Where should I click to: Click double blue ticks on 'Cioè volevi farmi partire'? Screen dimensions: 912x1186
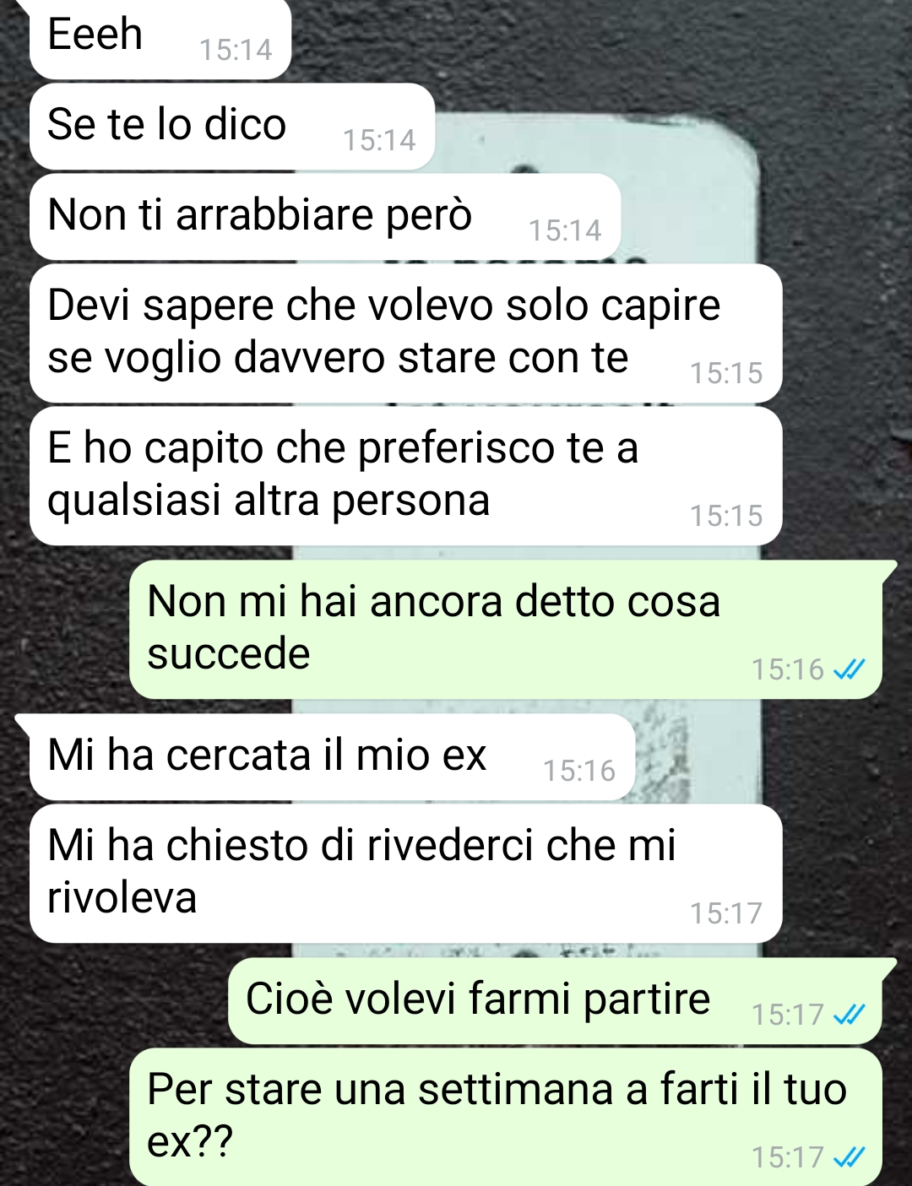tap(849, 1015)
